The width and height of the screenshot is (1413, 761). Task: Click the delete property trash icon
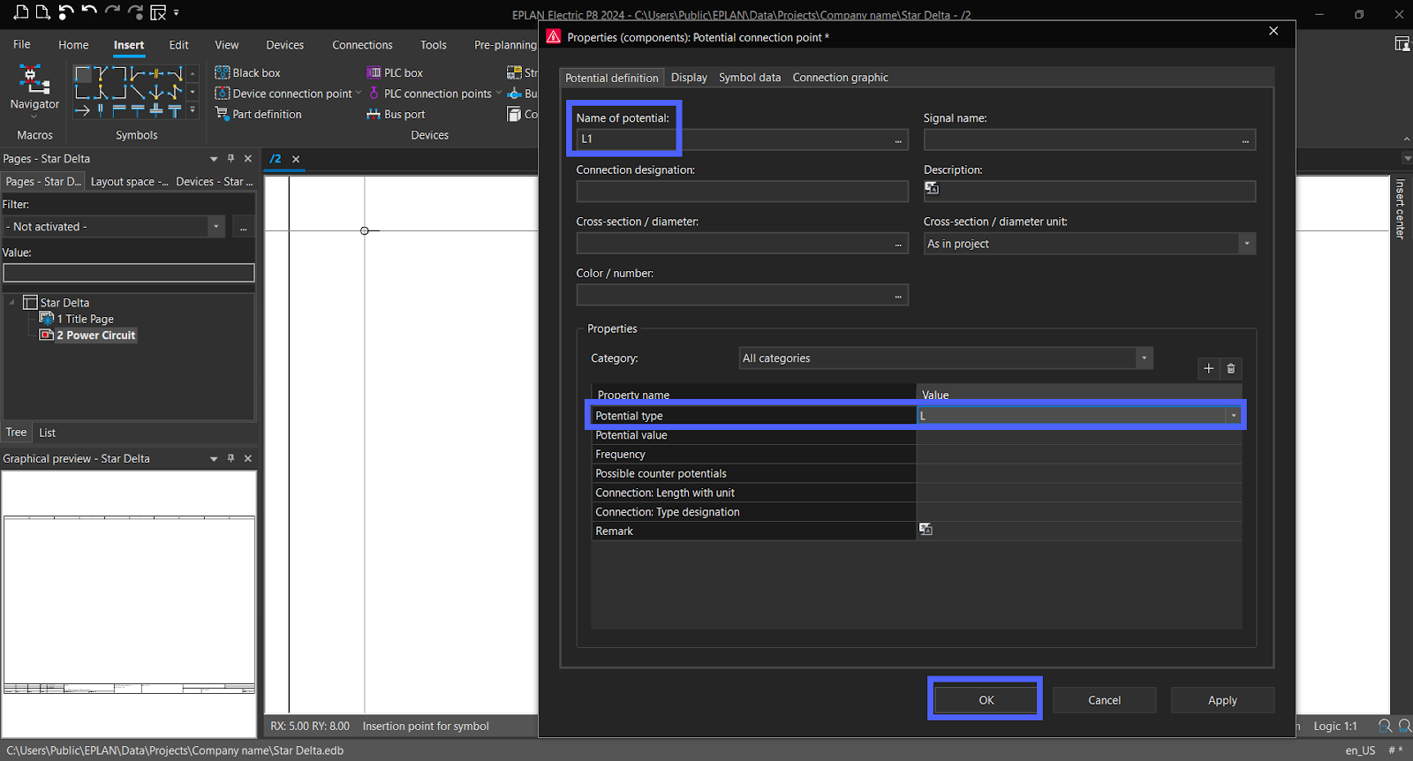(1231, 369)
